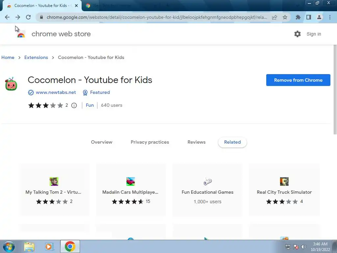Click the Action Center flag tray icon

tap(296, 247)
